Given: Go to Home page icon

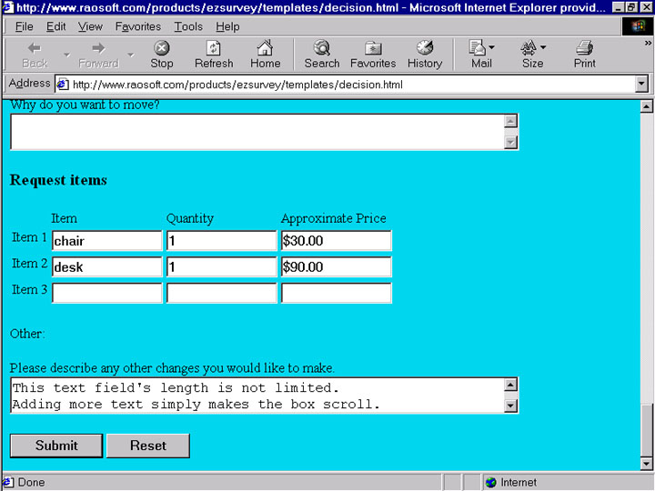Looking at the screenshot, I should pyautogui.click(x=265, y=48).
